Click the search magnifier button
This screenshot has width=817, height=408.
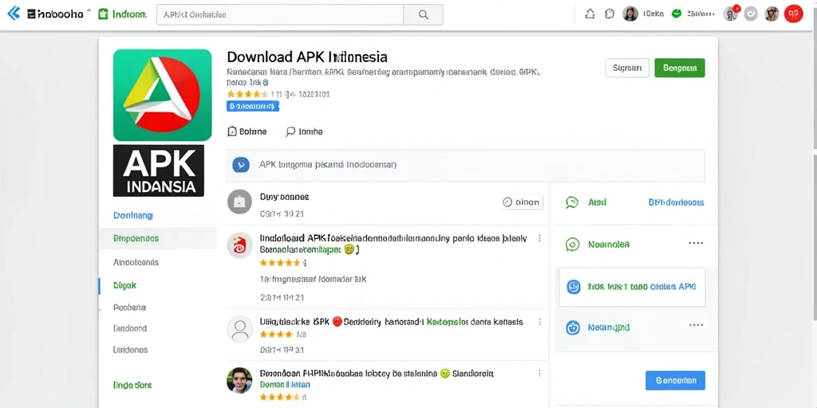[424, 14]
